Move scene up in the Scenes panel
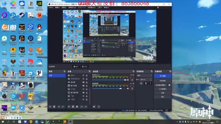This screenshot has width=221, height=124. [59, 107]
